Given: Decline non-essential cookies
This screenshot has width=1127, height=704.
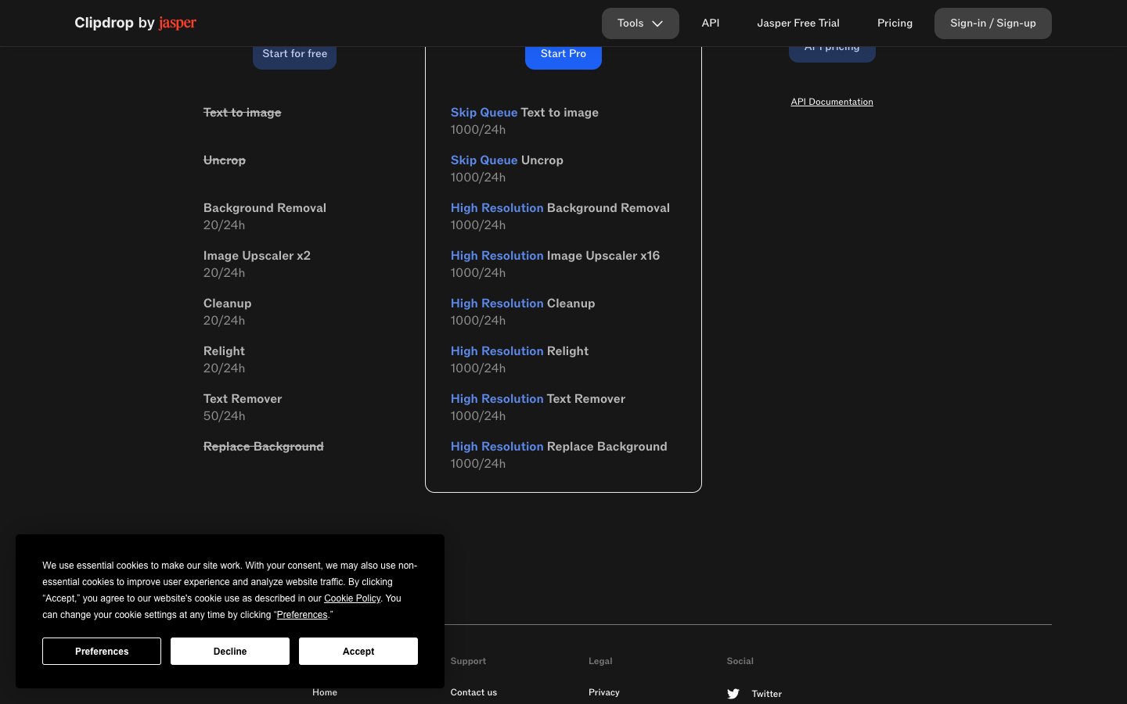Looking at the screenshot, I should click(230, 651).
